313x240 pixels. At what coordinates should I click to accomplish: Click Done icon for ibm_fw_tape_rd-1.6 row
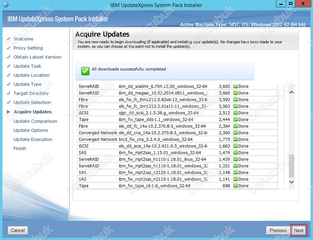[236, 186]
